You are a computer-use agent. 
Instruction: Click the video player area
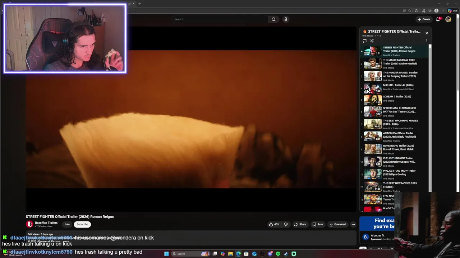click(x=191, y=119)
